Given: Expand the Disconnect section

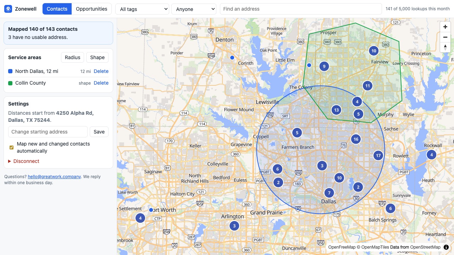Looking at the screenshot, I should (x=24, y=161).
